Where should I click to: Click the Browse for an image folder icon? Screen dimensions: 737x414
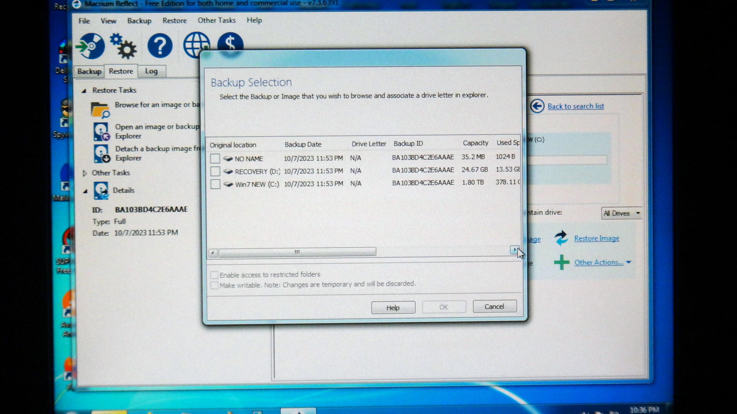click(x=101, y=110)
